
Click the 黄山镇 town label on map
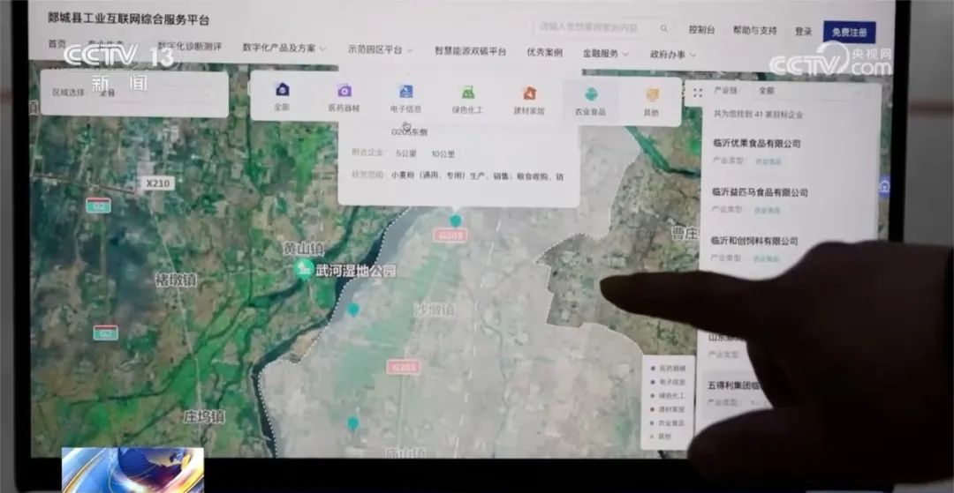click(304, 249)
